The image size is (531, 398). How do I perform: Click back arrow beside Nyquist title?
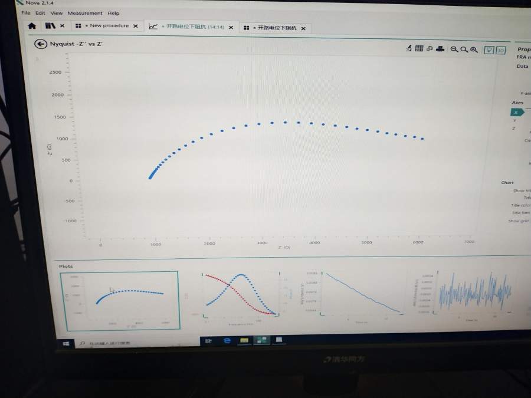click(x=41, y=44)
